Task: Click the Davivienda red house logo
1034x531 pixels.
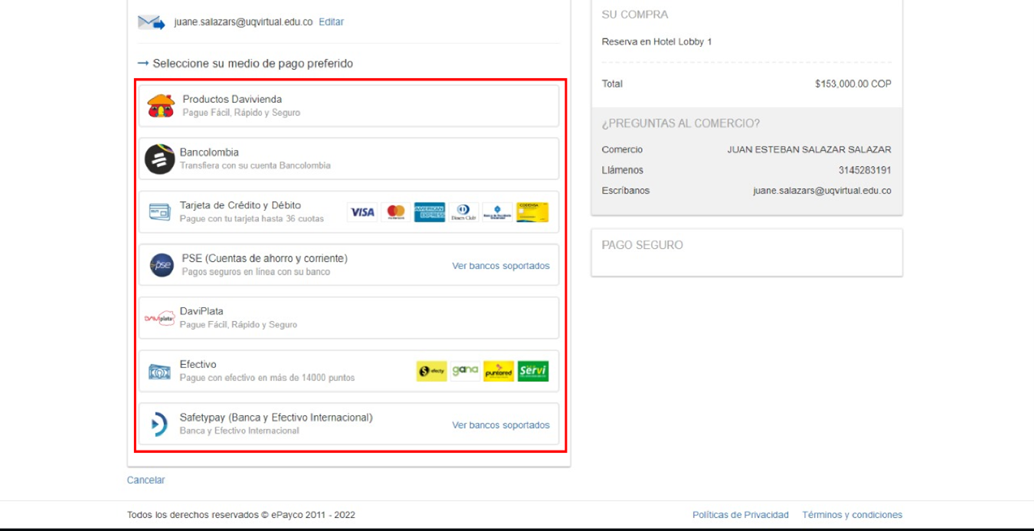Action: click(161, 106)
